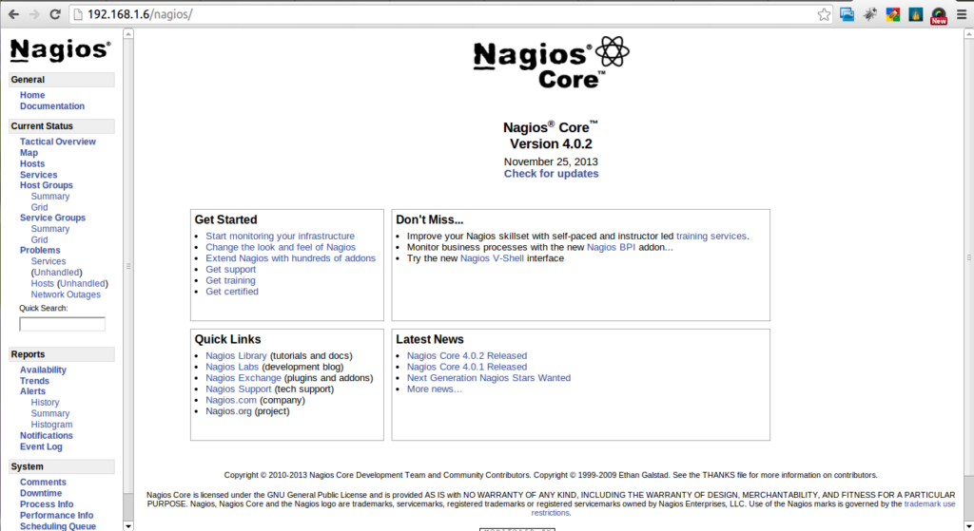Open Nagios Core 4.0.1 Released news
974x531 pixels.
467,368
